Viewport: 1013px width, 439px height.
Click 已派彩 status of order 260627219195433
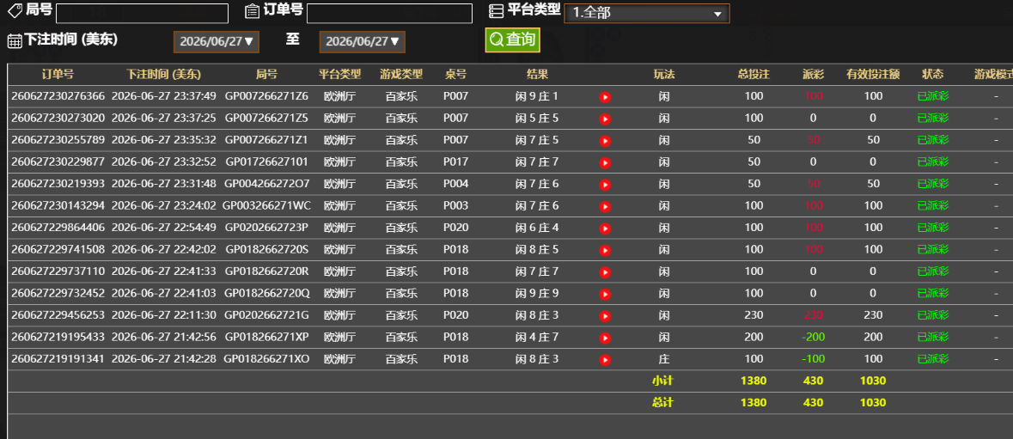click(x=933, y=337)
